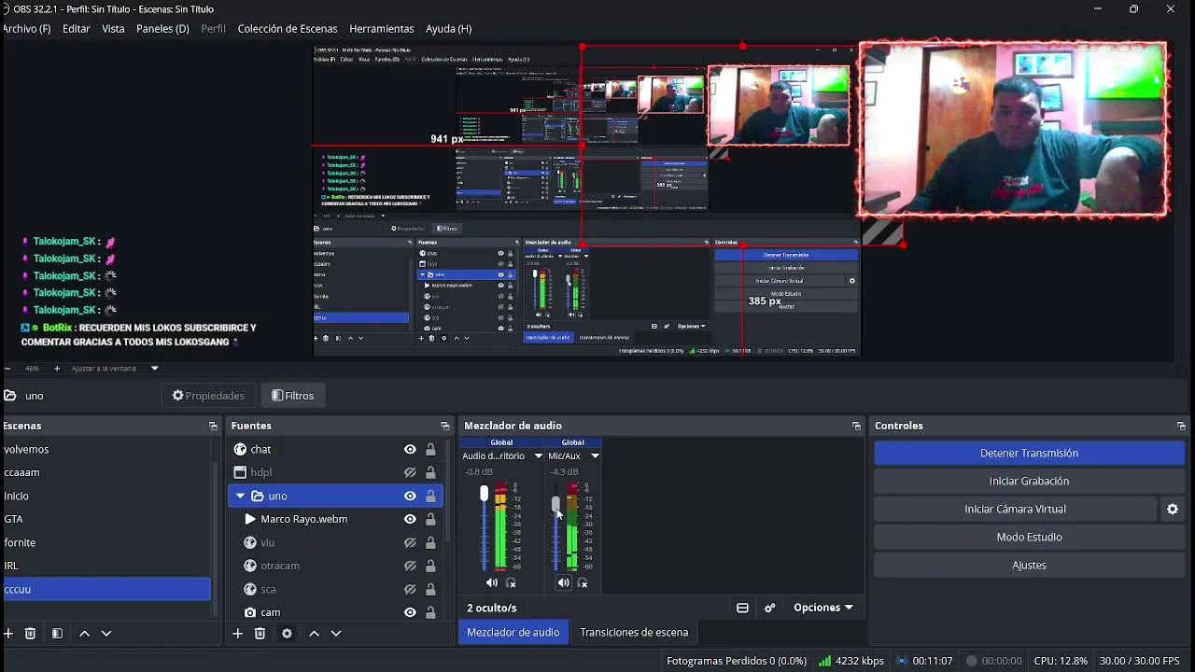Undock the Escenas panel
The height and width of the screenshot is (672, 1195).
(213, 426)
